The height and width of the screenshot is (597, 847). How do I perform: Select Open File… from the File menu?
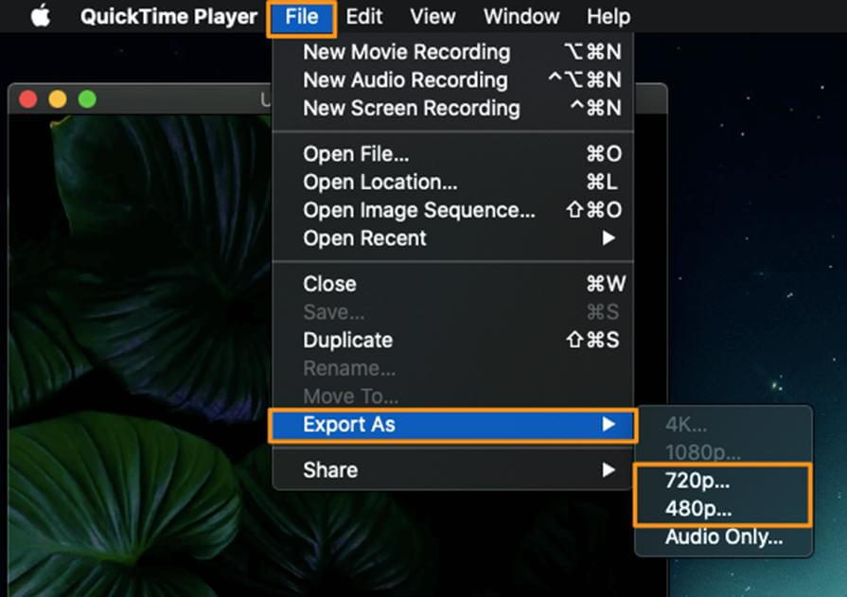[452, 154]
